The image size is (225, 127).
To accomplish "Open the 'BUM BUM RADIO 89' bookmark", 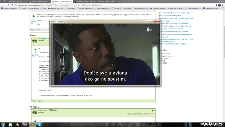I will point(158,8).
